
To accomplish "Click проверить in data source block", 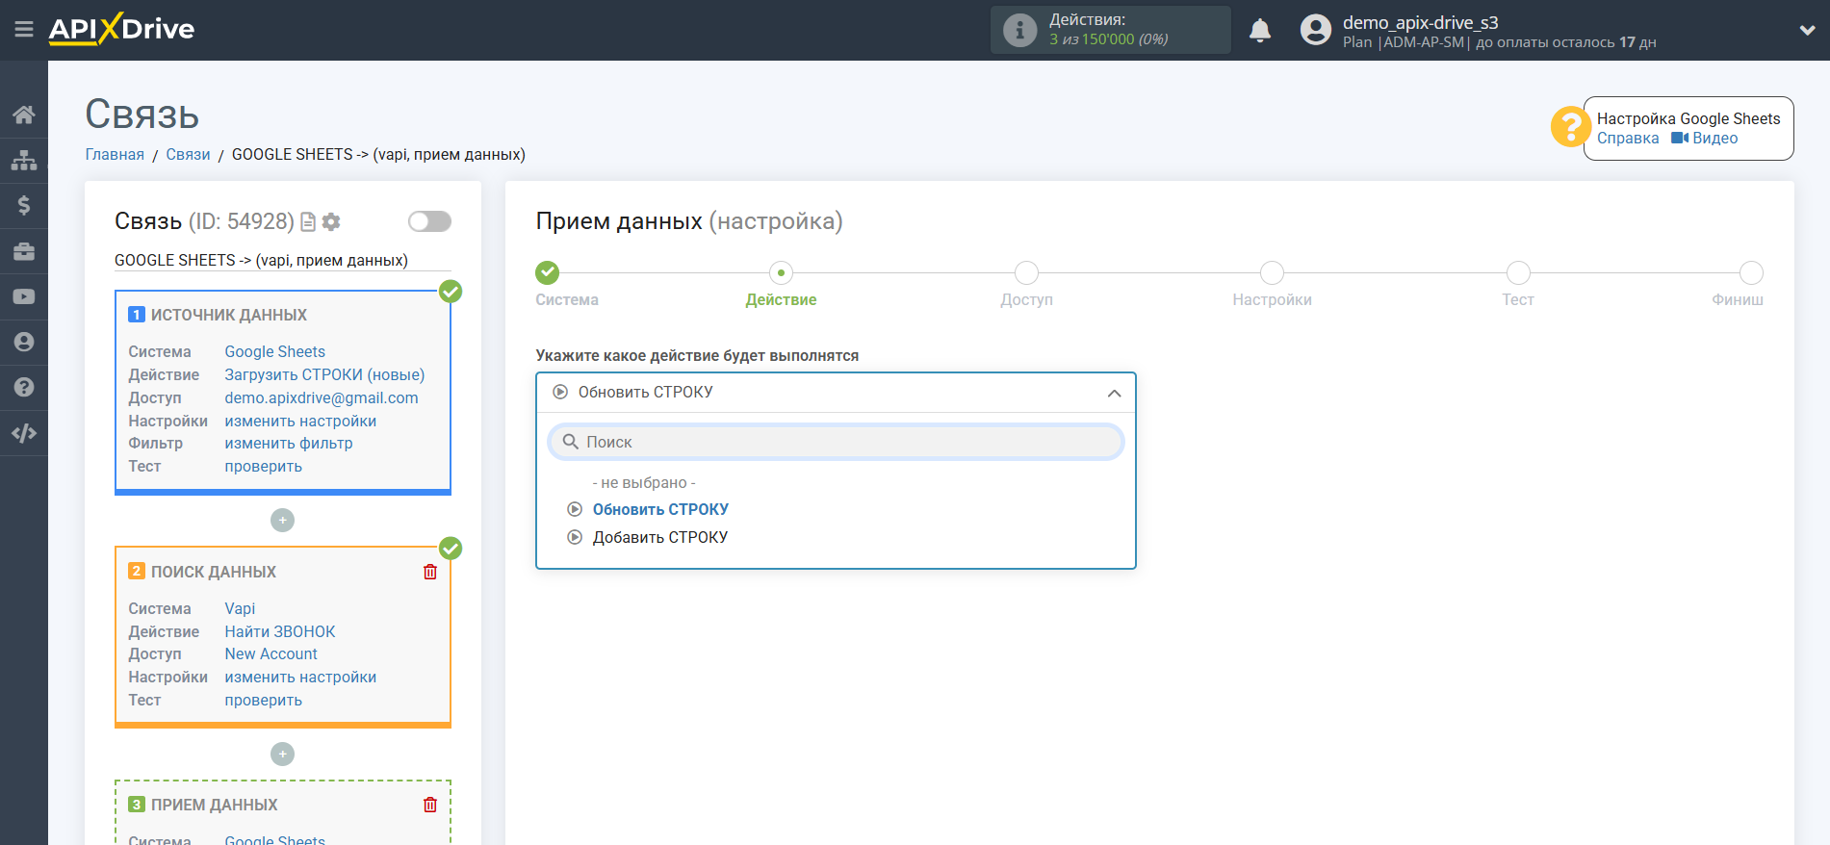I will point(264,467).
